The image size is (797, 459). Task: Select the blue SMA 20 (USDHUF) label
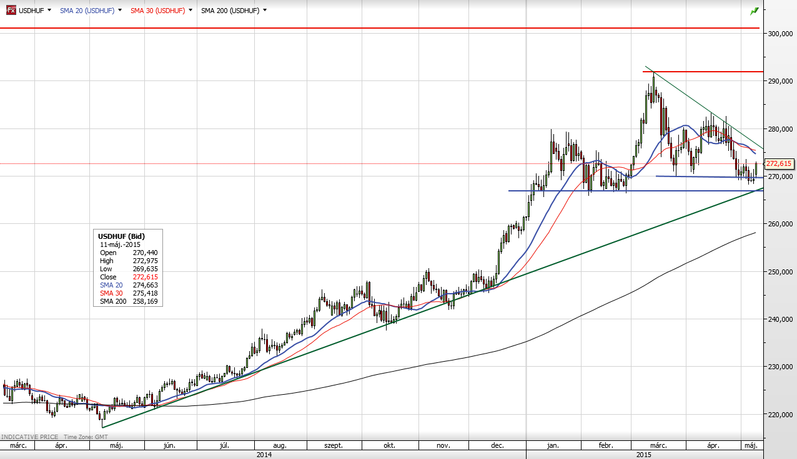coord(87,11)
